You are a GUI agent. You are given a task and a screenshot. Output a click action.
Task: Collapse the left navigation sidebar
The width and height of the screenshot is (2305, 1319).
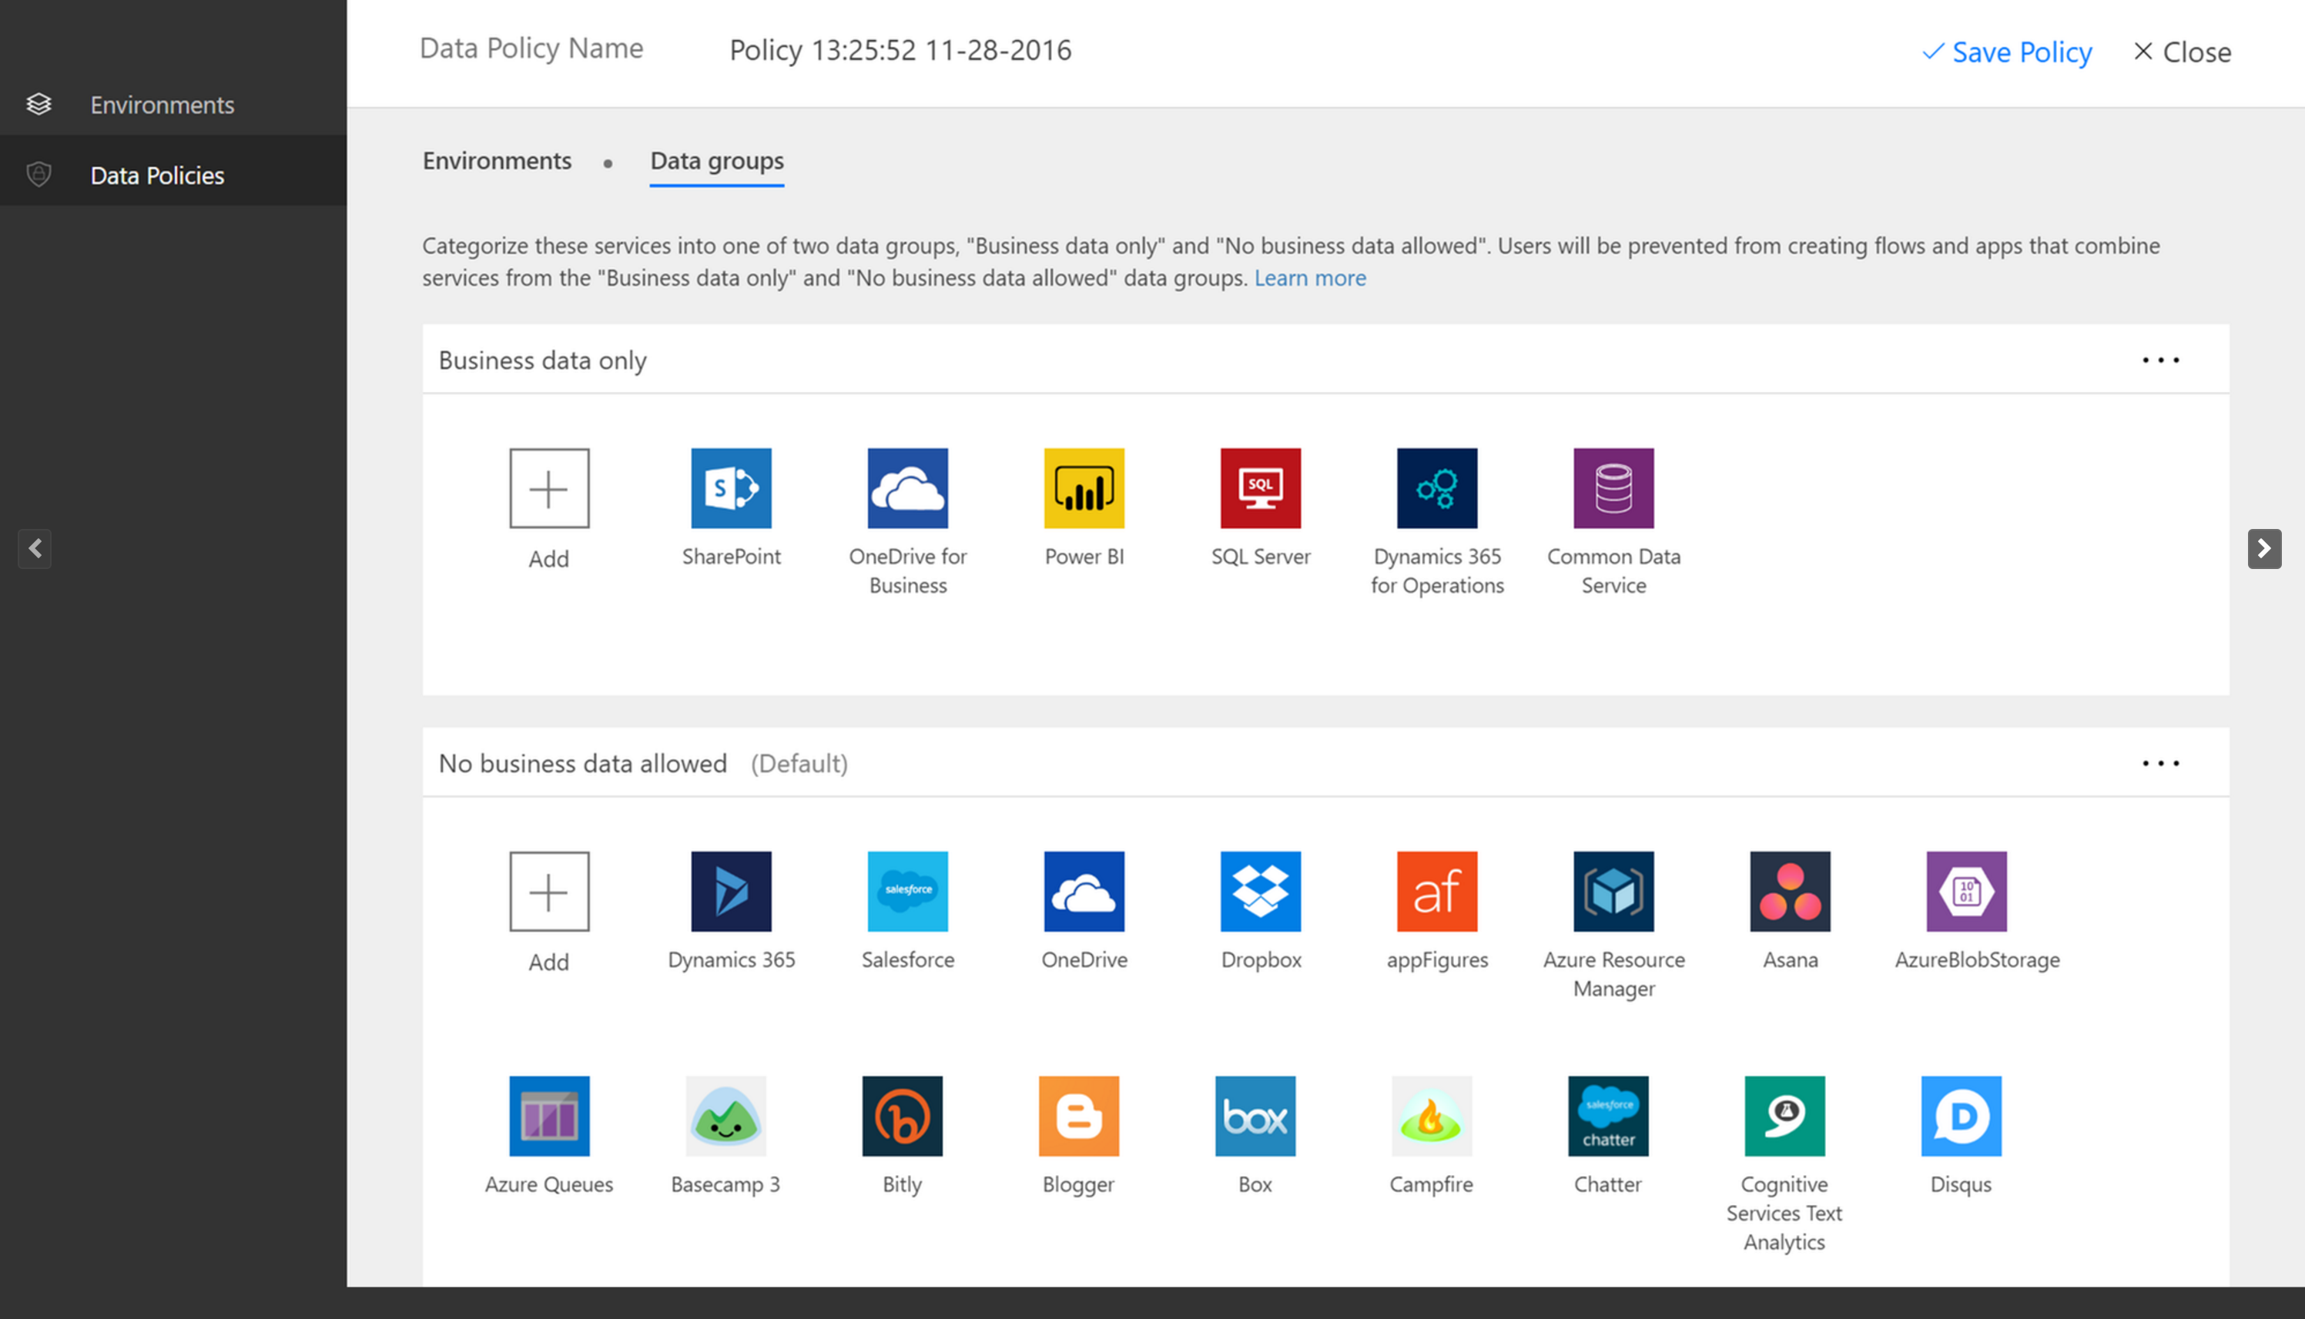point(33,550)
